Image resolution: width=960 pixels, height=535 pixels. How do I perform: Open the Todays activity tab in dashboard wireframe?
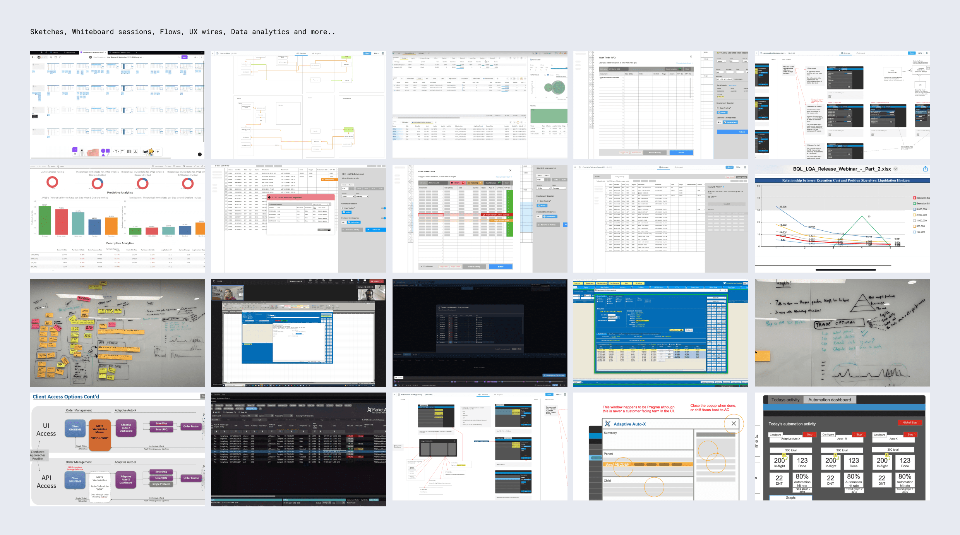point(785,400)
